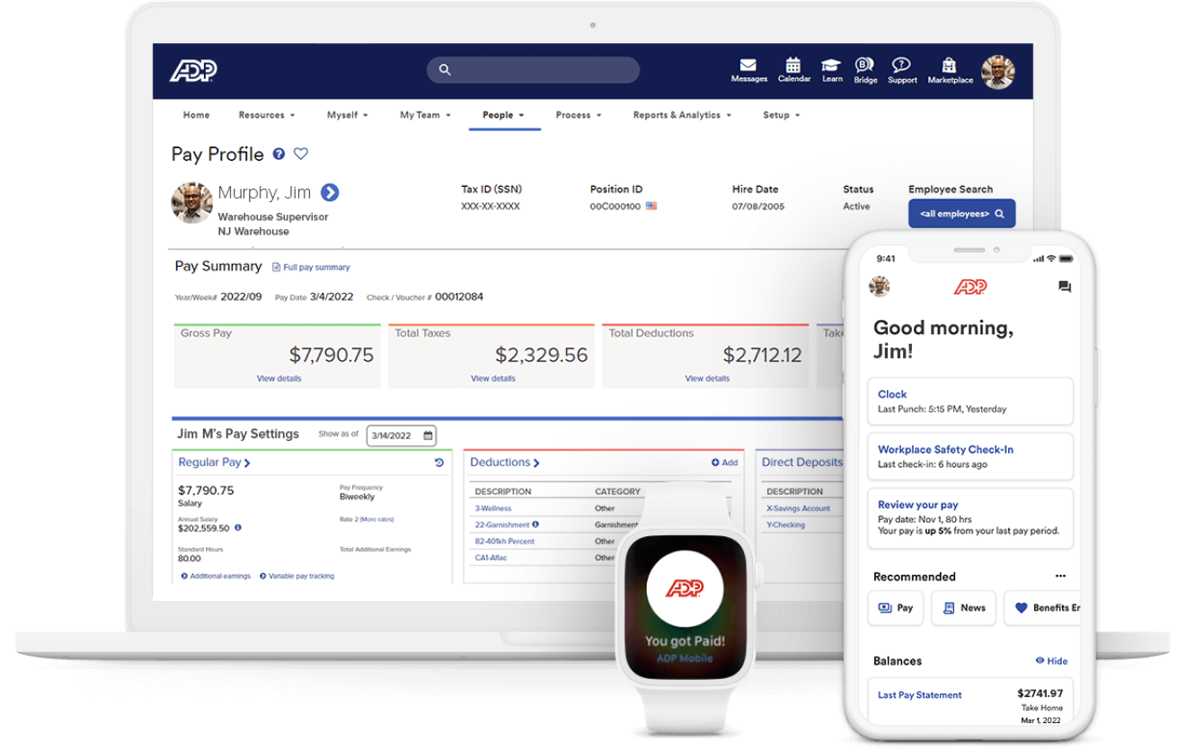Tap Workplace Safety Check-In on phone
Image resolution: width=1186 pixels, height=750 pixels.
[969, 456]
